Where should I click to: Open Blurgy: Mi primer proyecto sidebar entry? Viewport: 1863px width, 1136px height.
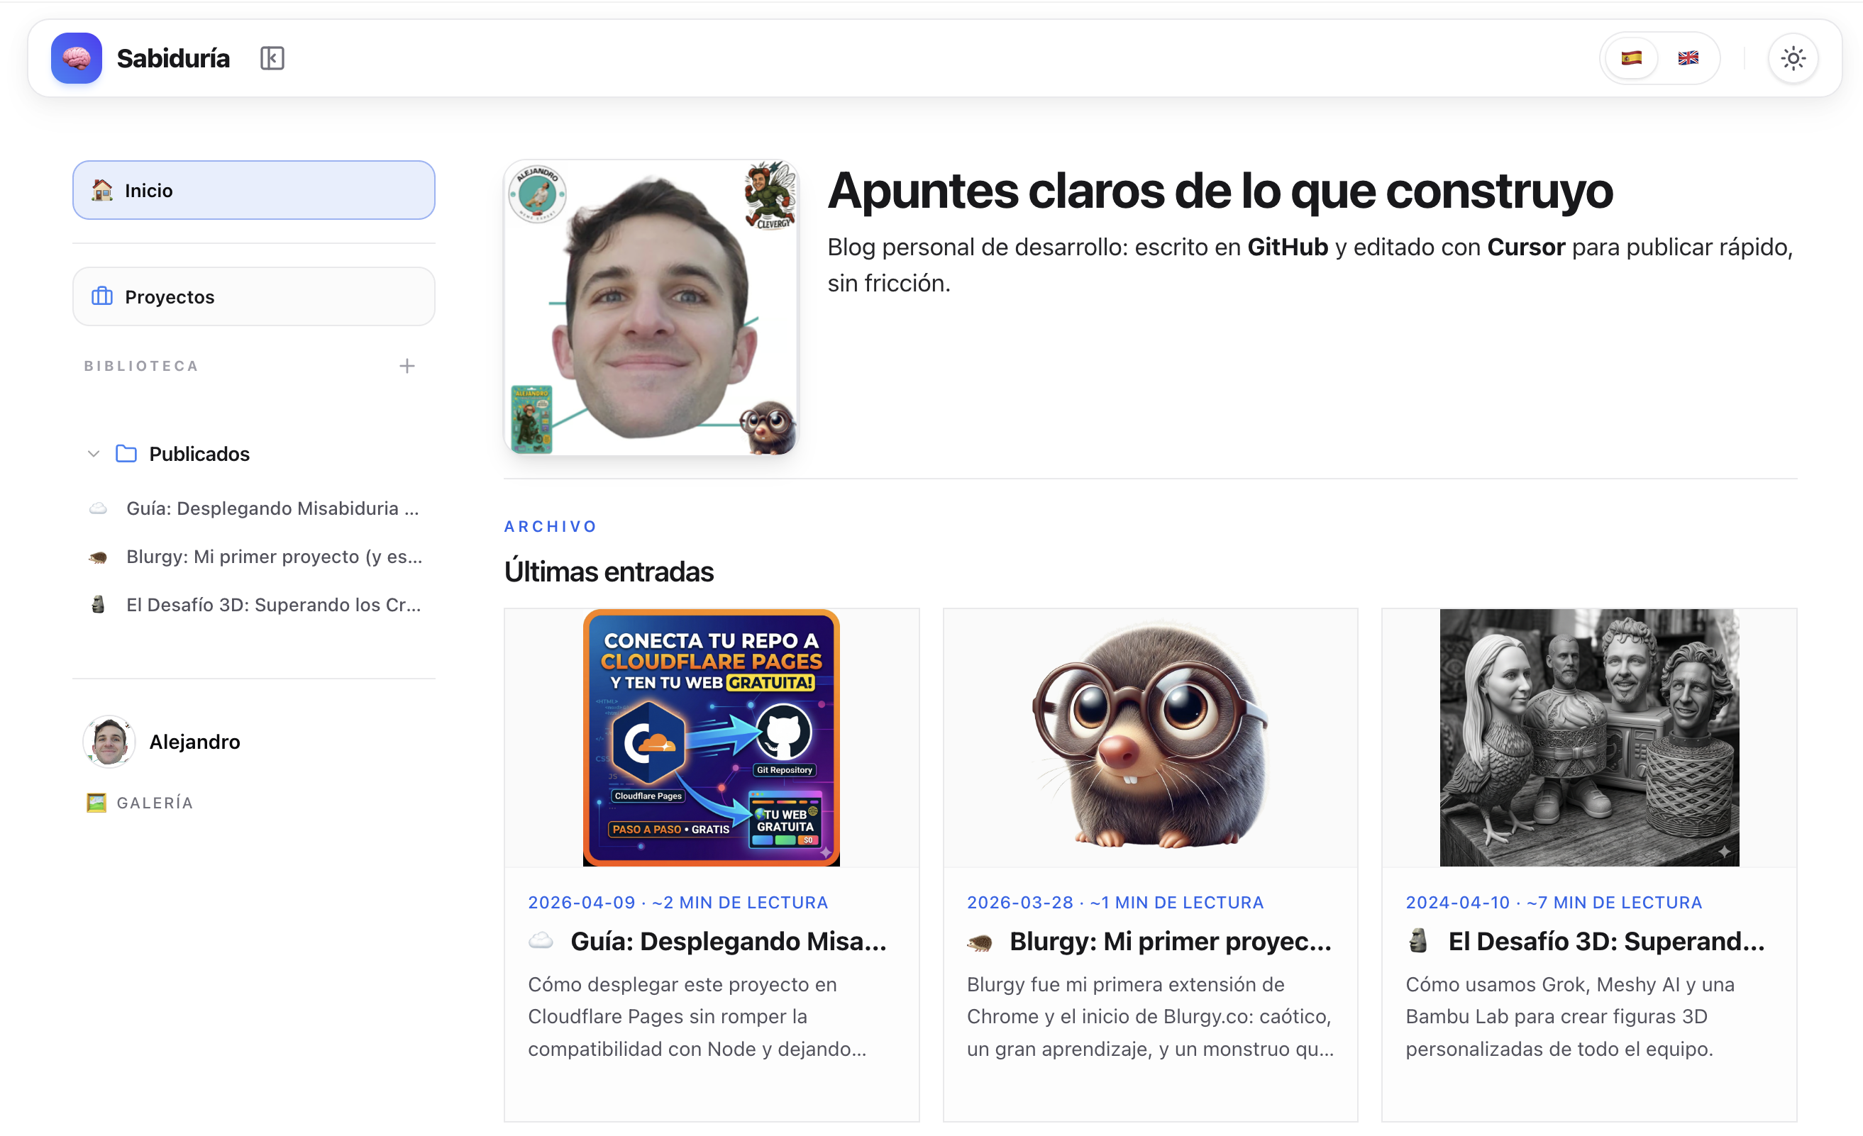tap(274, 557)
